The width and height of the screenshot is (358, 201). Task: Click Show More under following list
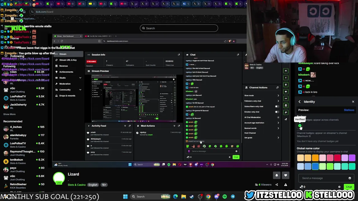9,114
